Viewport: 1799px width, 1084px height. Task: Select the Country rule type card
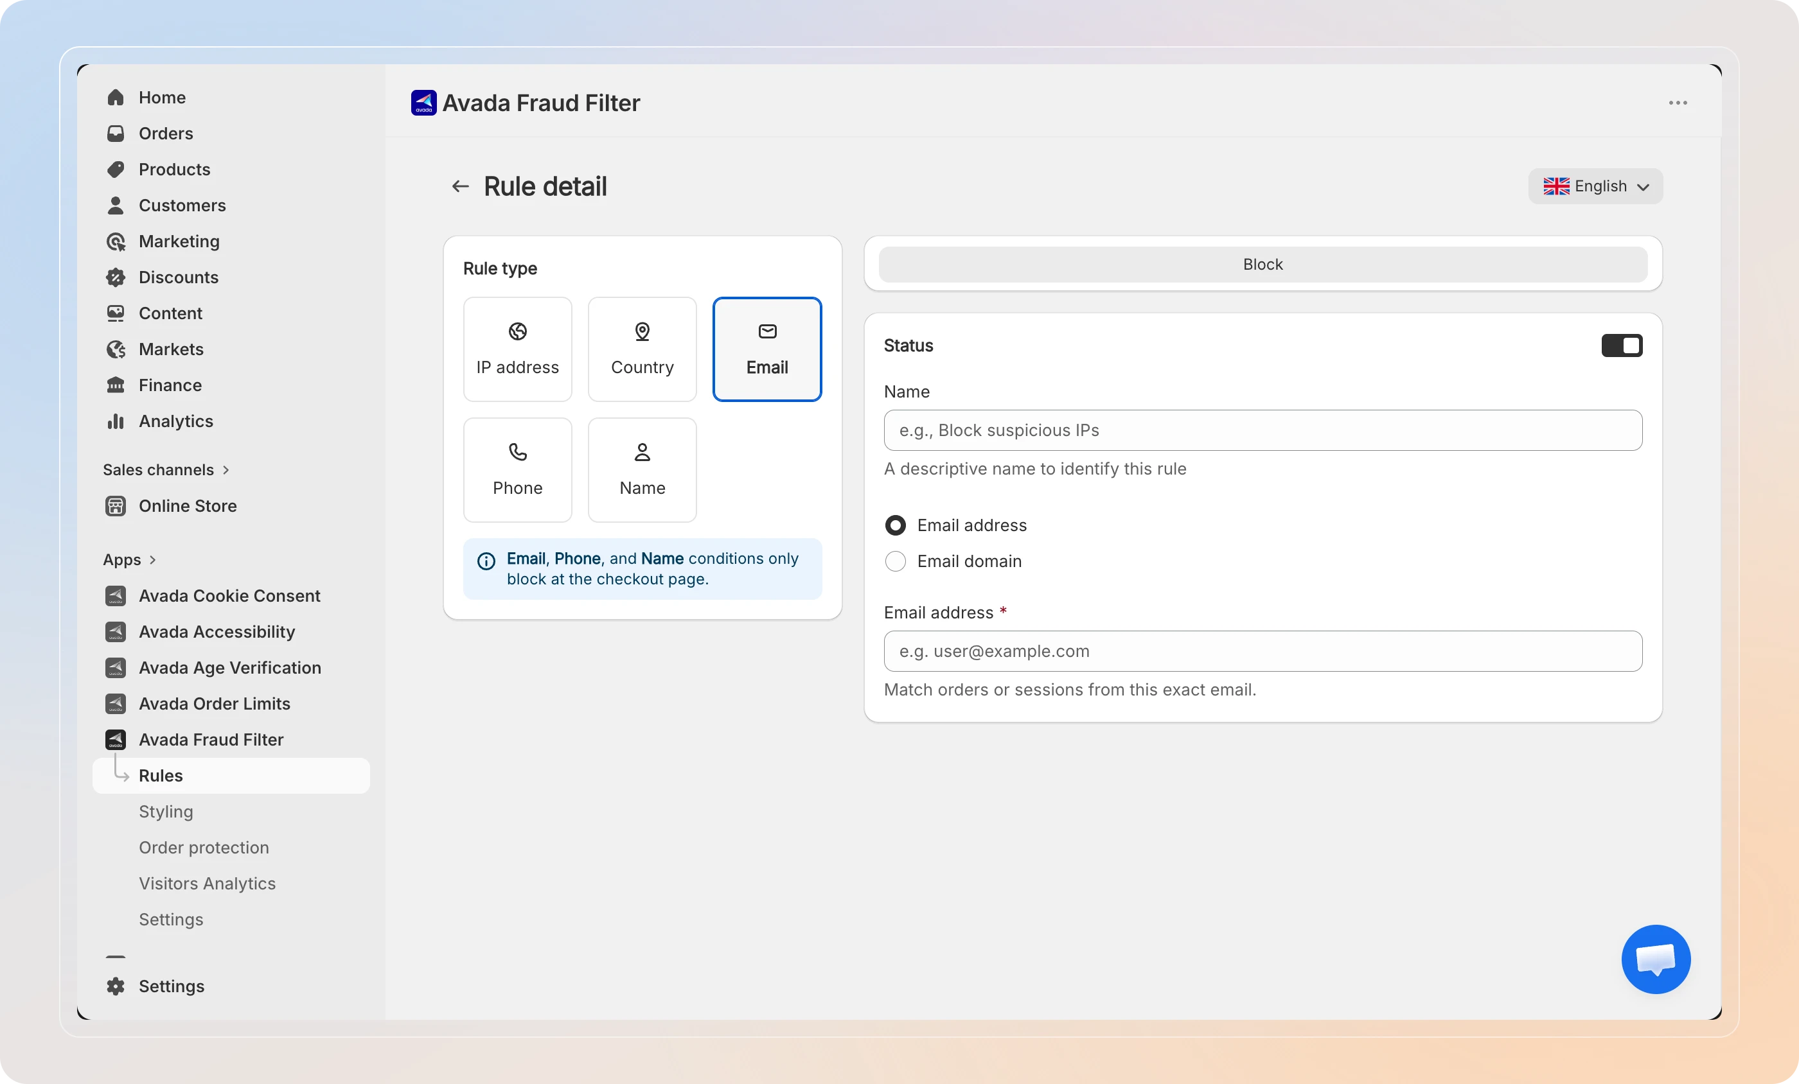(x=642, y=349)
